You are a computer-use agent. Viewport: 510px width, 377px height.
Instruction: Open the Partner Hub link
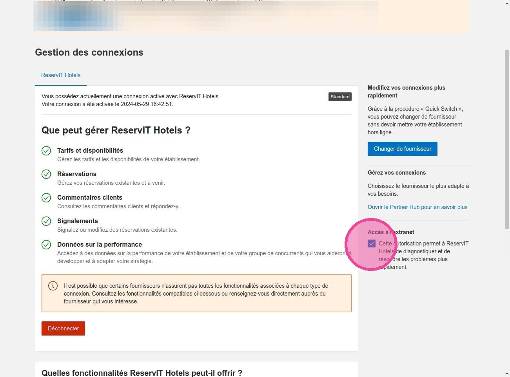417,207
